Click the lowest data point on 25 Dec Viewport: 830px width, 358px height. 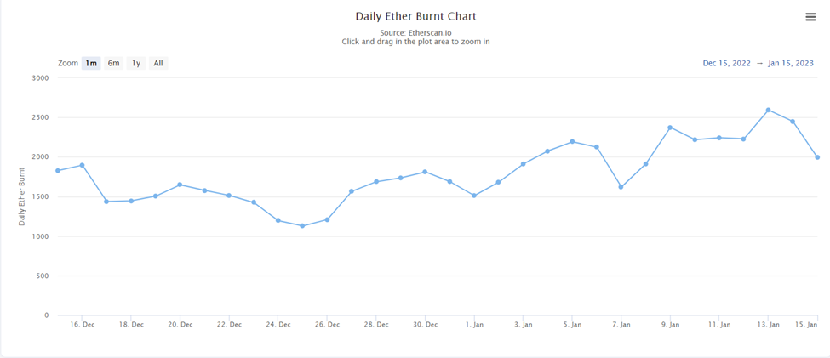[x=302, y=226]
